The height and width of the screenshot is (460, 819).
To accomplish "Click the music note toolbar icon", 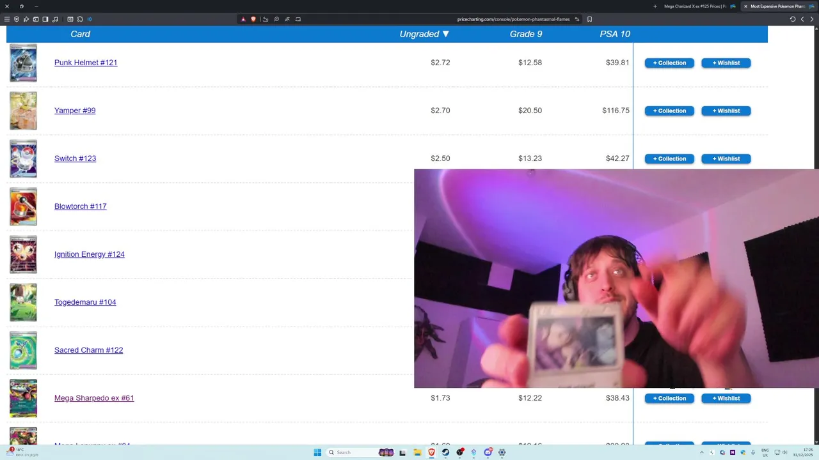I will pyautogui.click(x=55, y=19).
